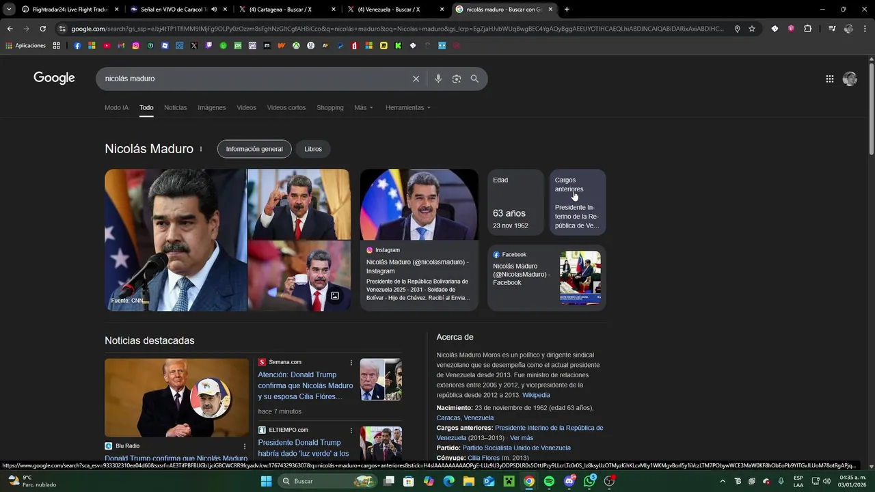The width and height of the screenshot is (875, 492).
Task: Open Facebook @NicolasMaduro profile card
Action: pos(546,277)
